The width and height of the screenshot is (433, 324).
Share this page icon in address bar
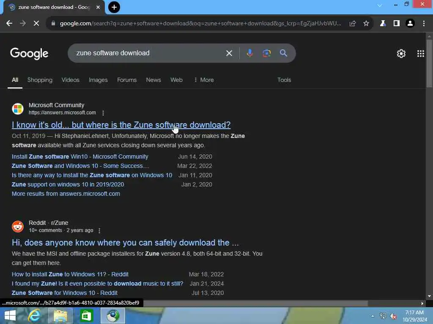coord(352,24)
